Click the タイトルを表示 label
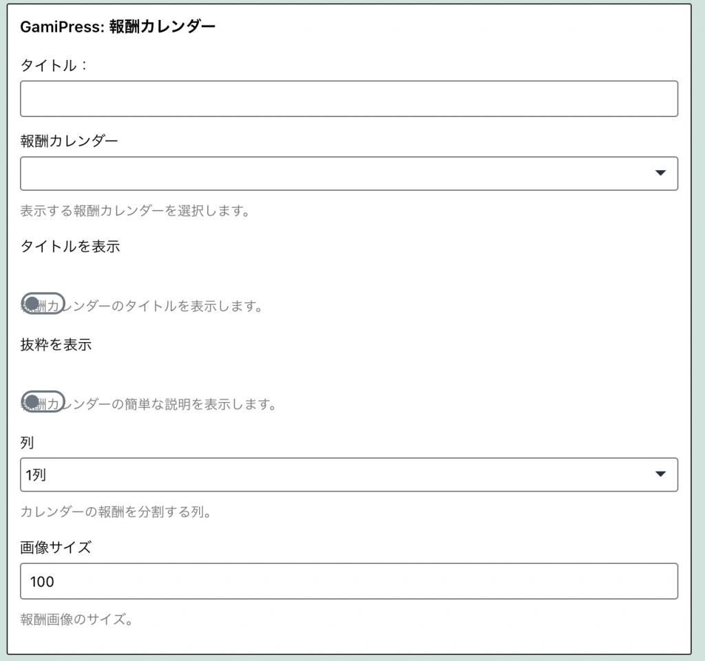This screenshot has width=705, height=661. (x=70, y=246)
